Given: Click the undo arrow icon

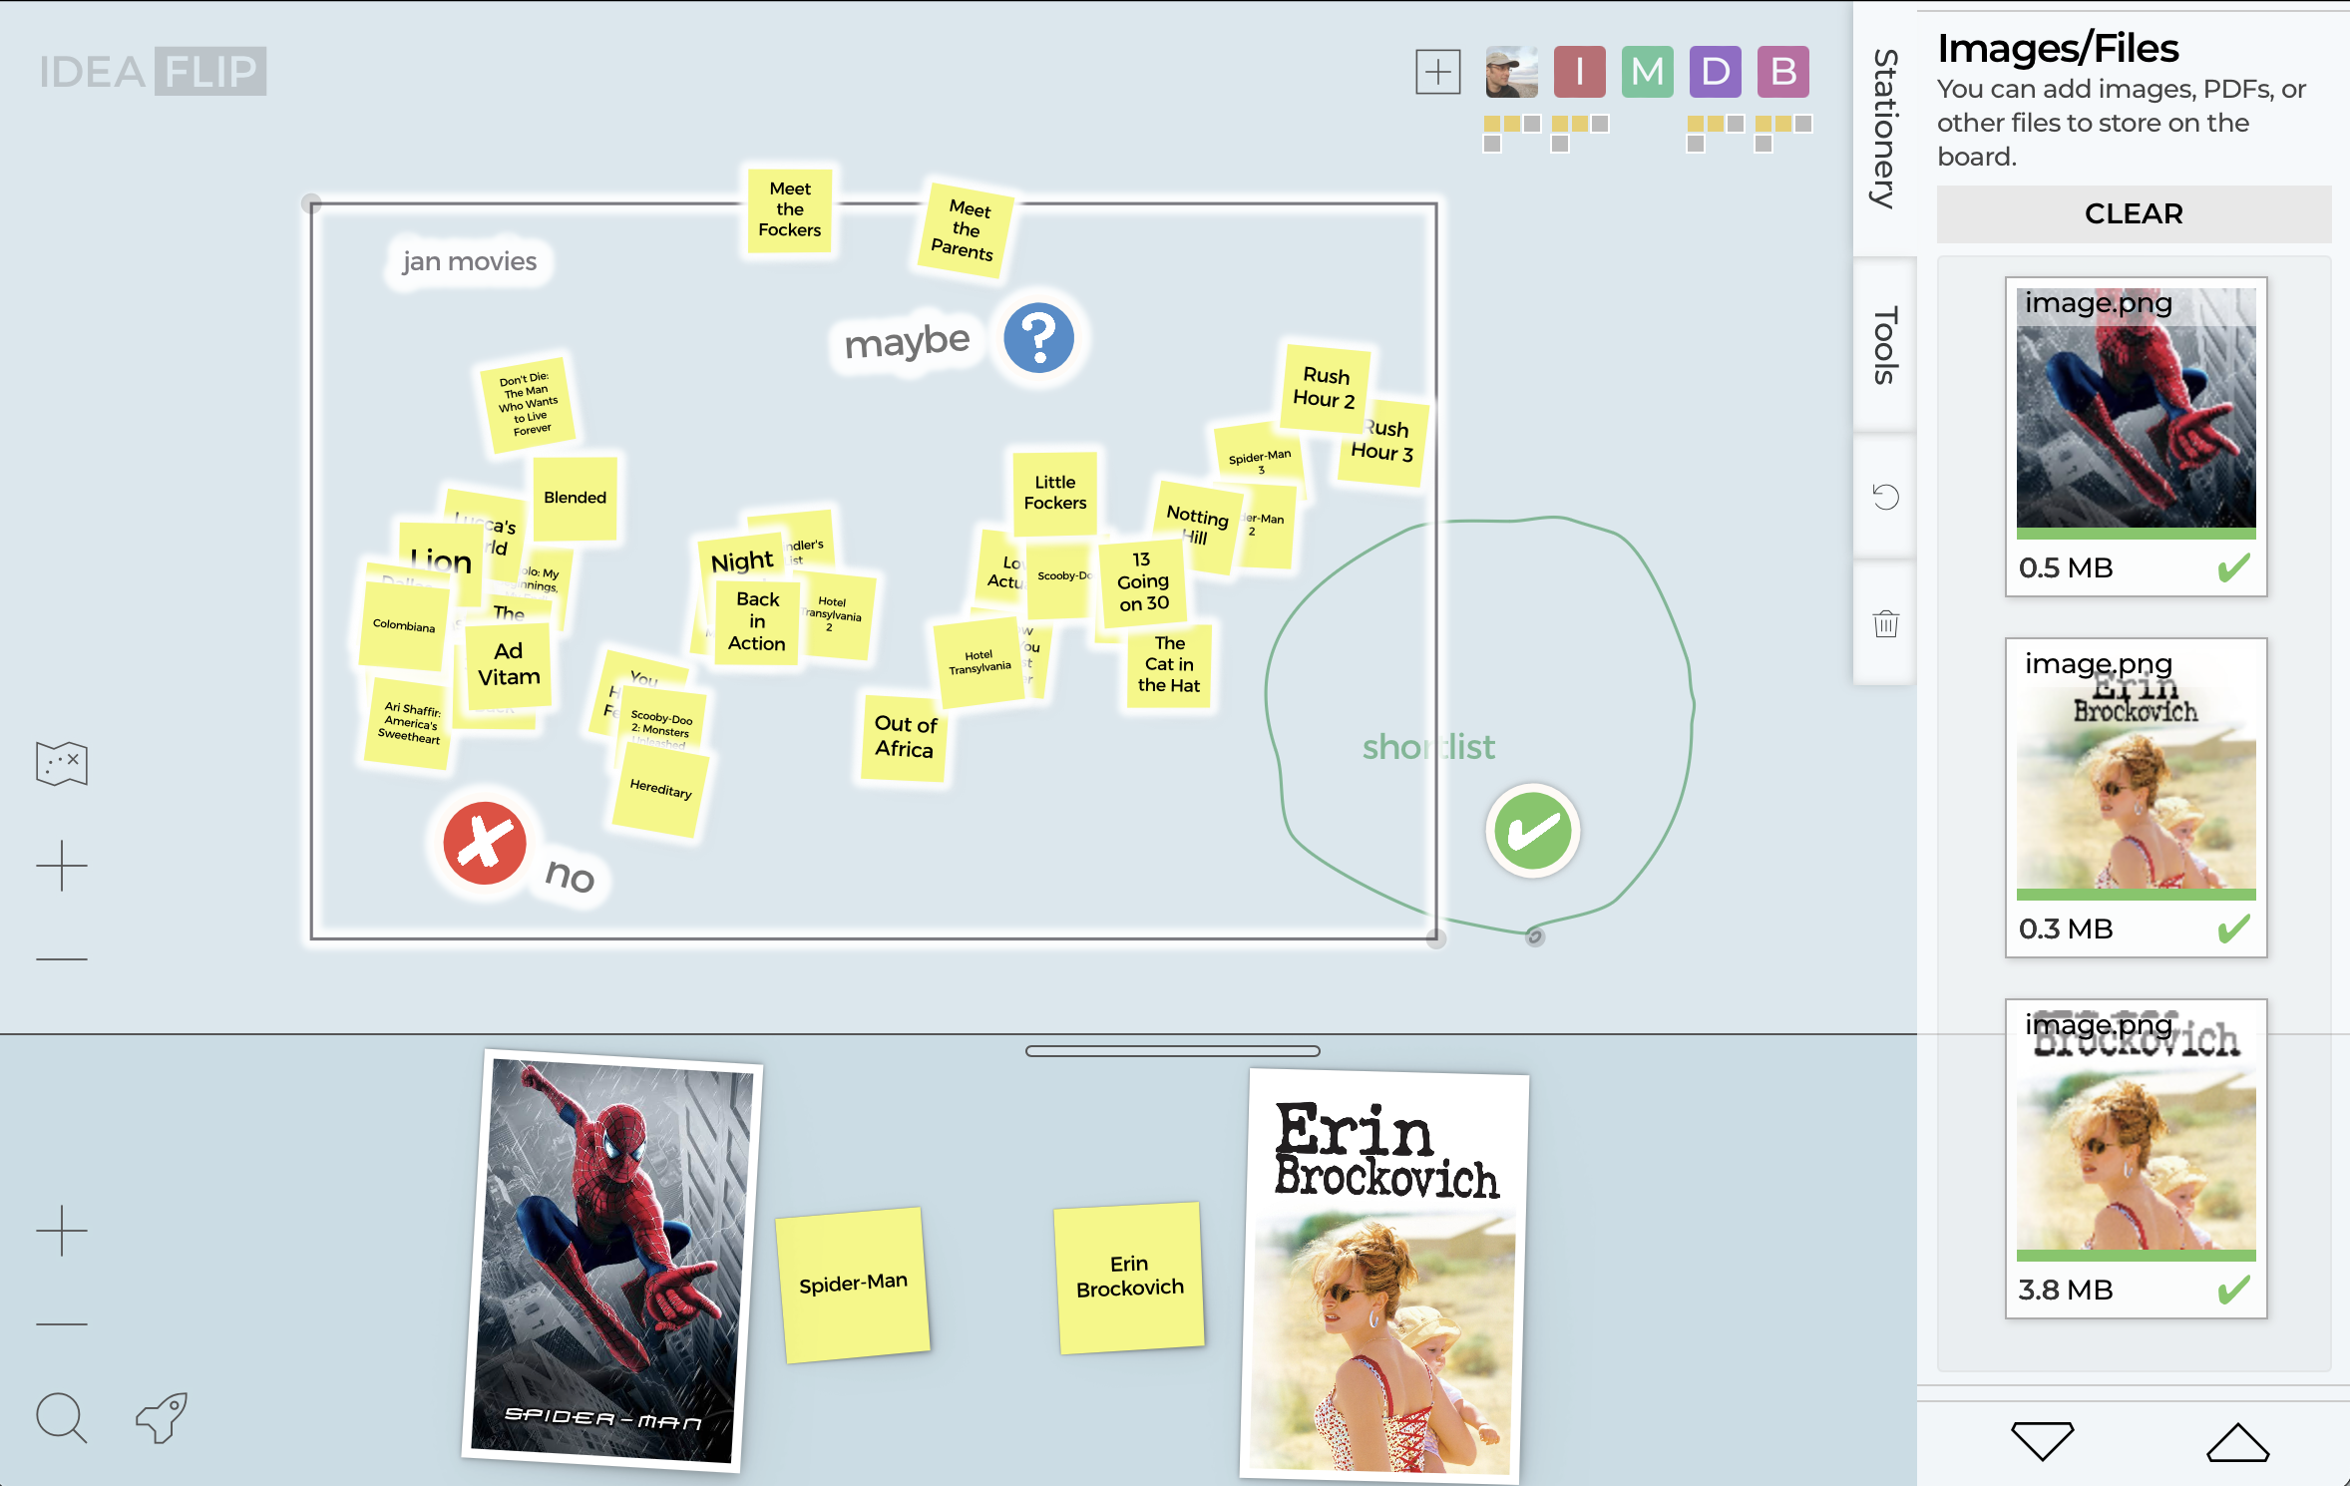Looking at the screenshot, I should [x=1885, y=497].
